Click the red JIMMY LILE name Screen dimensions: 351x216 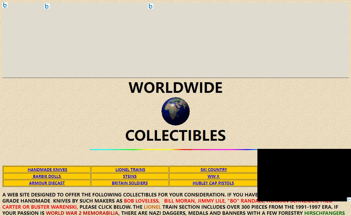click(211, 201)
